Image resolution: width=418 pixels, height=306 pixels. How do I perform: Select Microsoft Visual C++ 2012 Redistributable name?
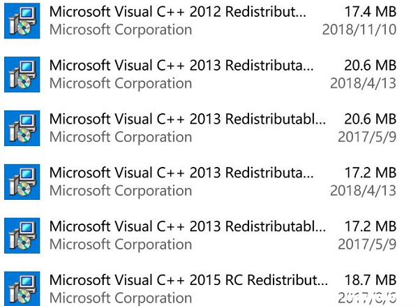(x=178, y=12)
